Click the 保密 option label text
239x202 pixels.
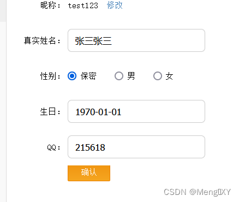88,76
